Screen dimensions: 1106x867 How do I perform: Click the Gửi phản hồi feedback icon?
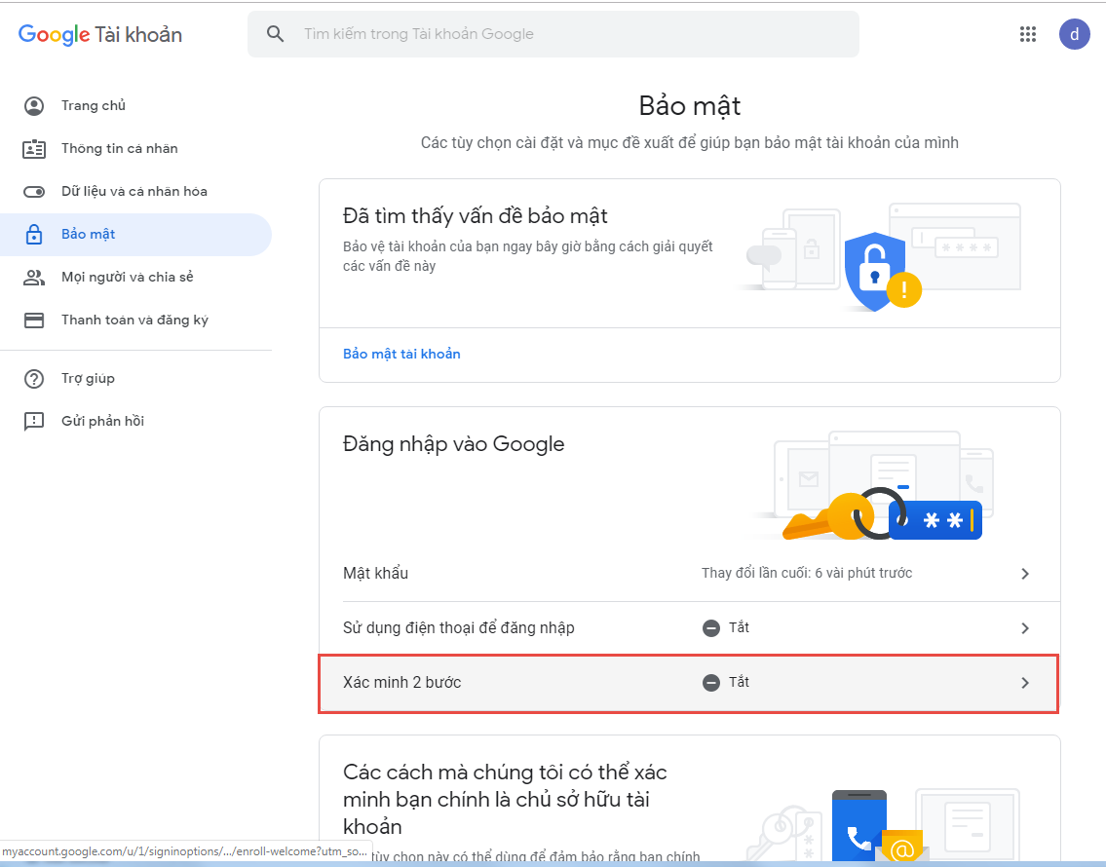click(34, 422)
